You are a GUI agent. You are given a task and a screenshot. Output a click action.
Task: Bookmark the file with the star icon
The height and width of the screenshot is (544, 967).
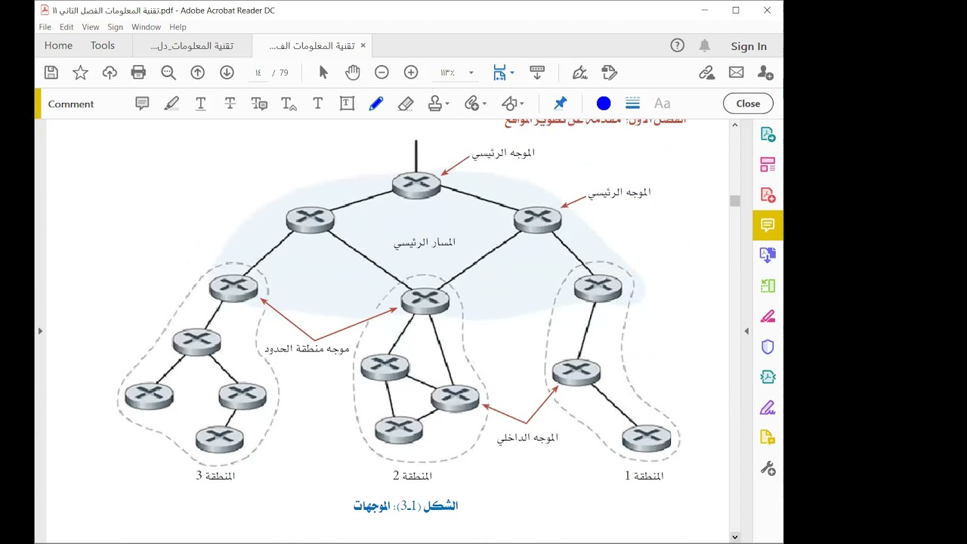click(x=80, y=73)
